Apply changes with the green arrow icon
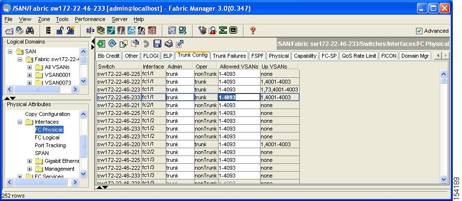 coord(101,44)
